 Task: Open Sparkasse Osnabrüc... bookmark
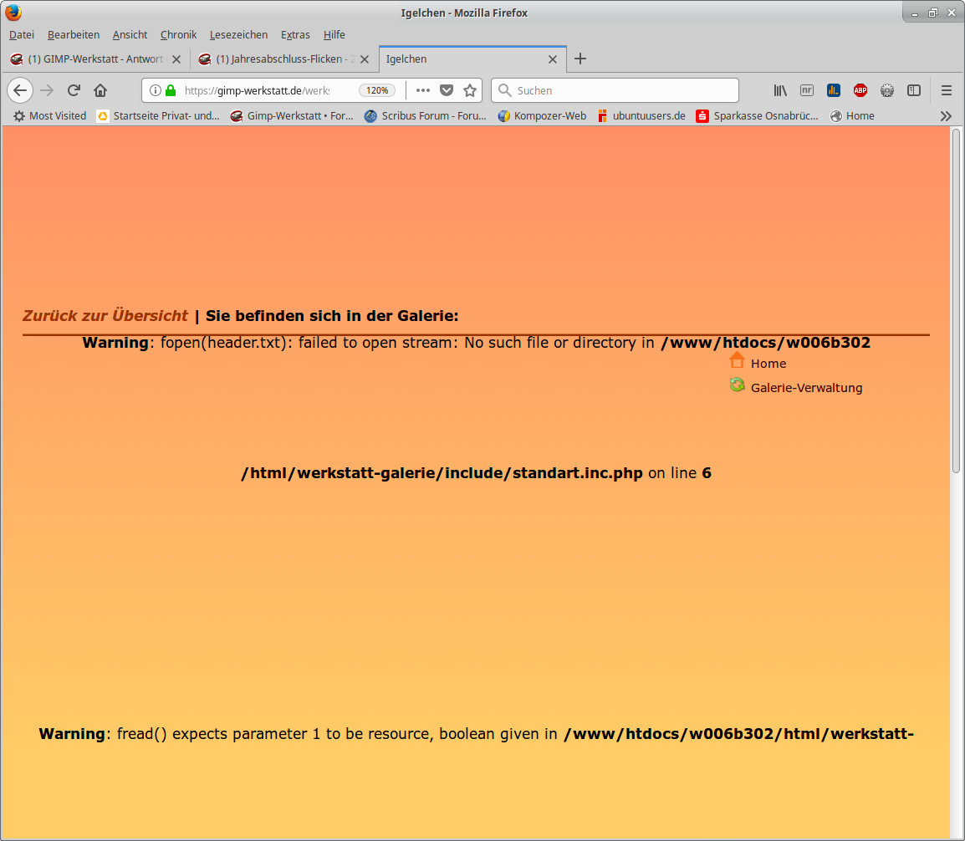pyautogui.click(x=757, y=115)
